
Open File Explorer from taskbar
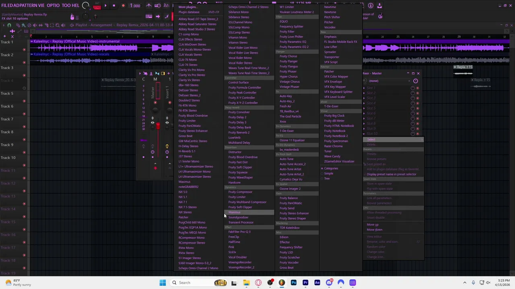(246, 283)
